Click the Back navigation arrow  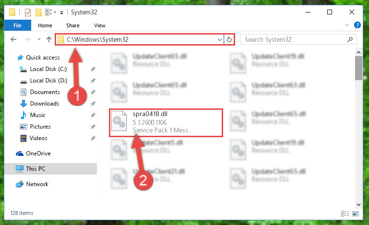[13, 39]
